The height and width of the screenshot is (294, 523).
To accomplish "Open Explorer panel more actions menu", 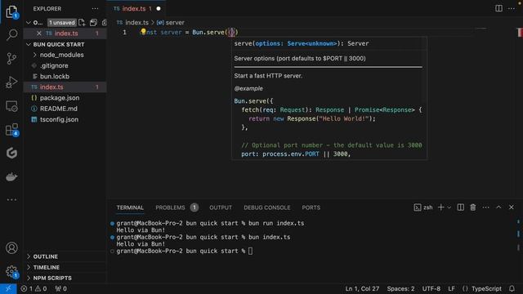I will [x=95, y=9].
